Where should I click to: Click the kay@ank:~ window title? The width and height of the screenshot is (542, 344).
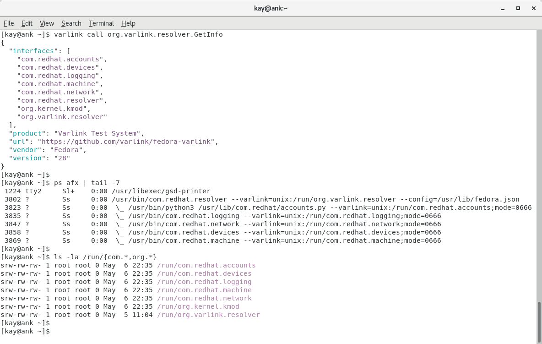(271, 8)
